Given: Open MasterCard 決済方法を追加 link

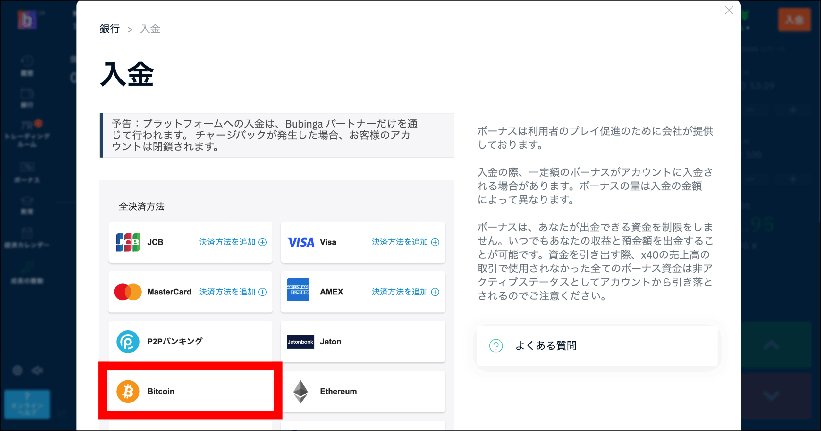Looking at the screenshot, I should point(233,292).
